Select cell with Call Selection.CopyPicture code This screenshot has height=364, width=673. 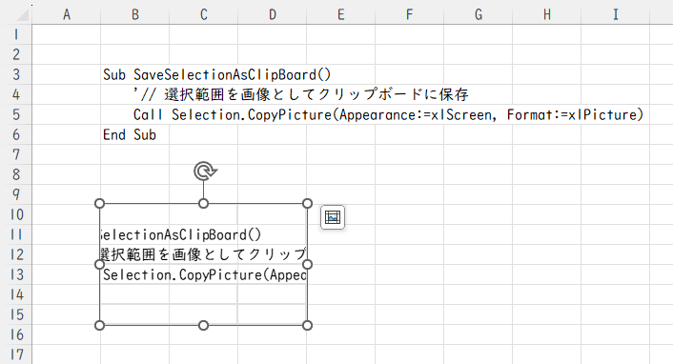click(x=134, y=114)
